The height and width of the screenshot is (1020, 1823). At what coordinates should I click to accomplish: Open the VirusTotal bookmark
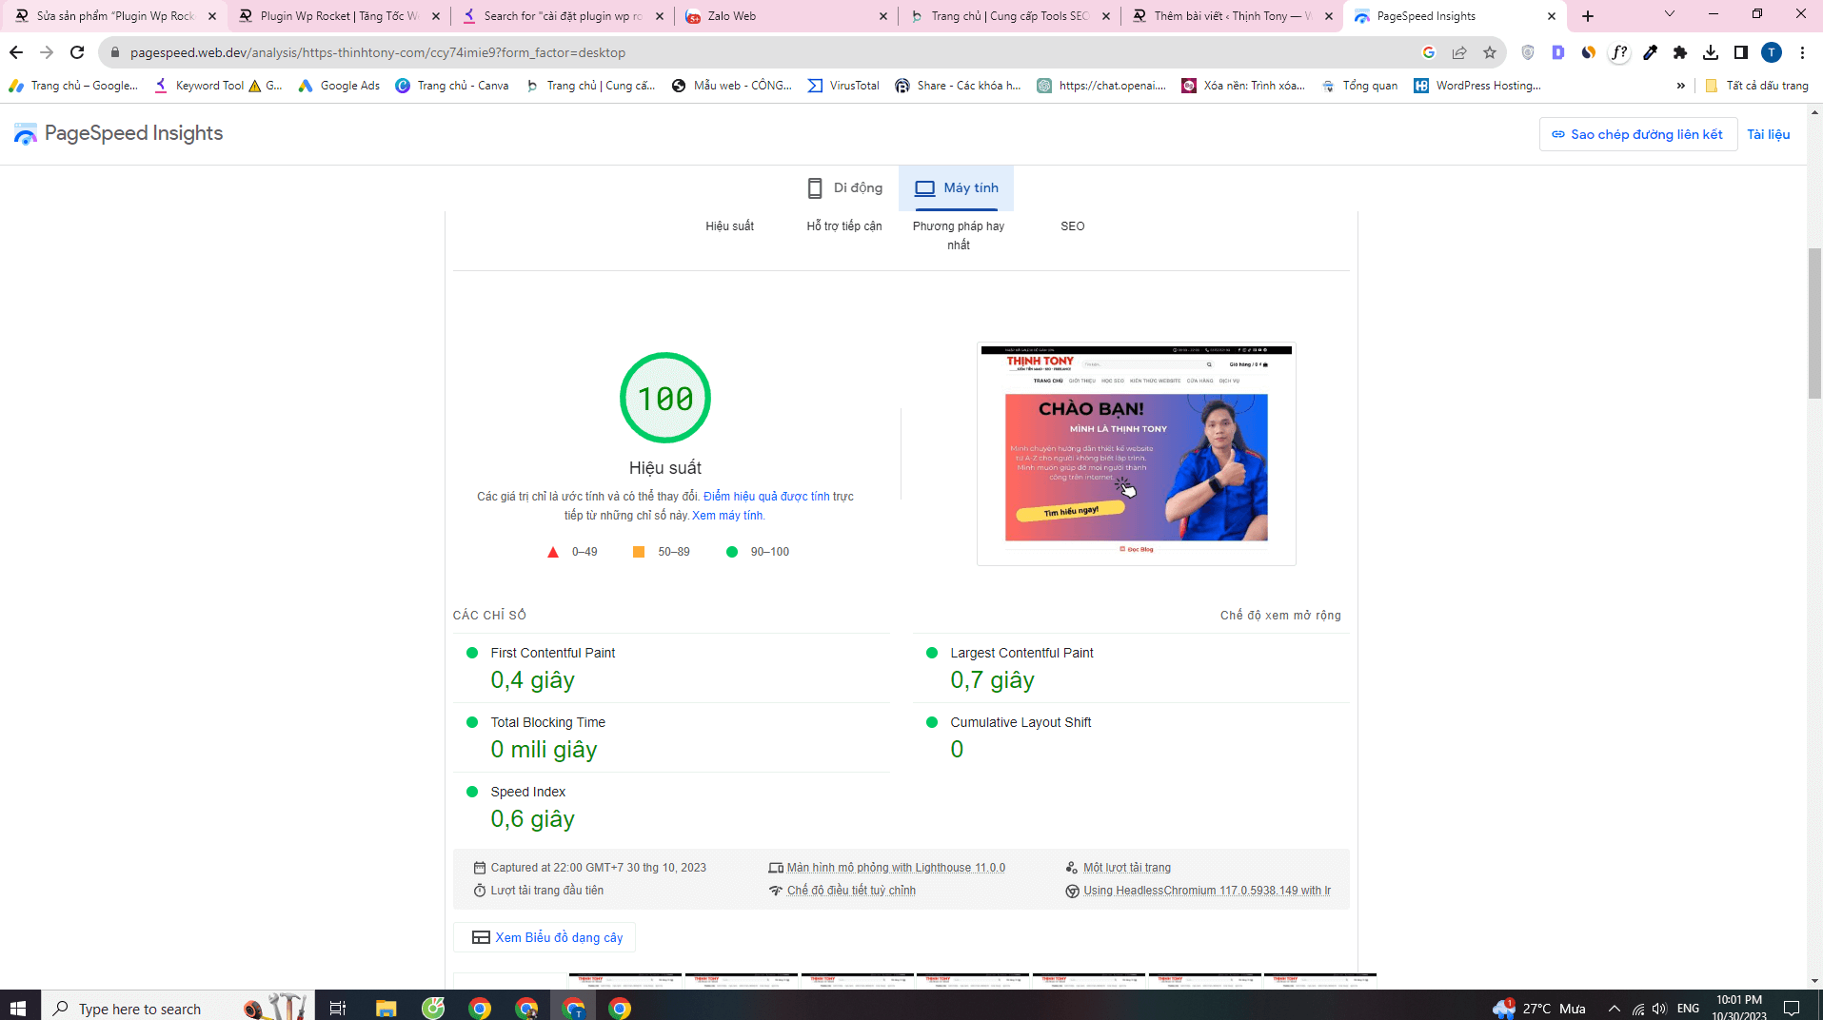coord(843,86)
